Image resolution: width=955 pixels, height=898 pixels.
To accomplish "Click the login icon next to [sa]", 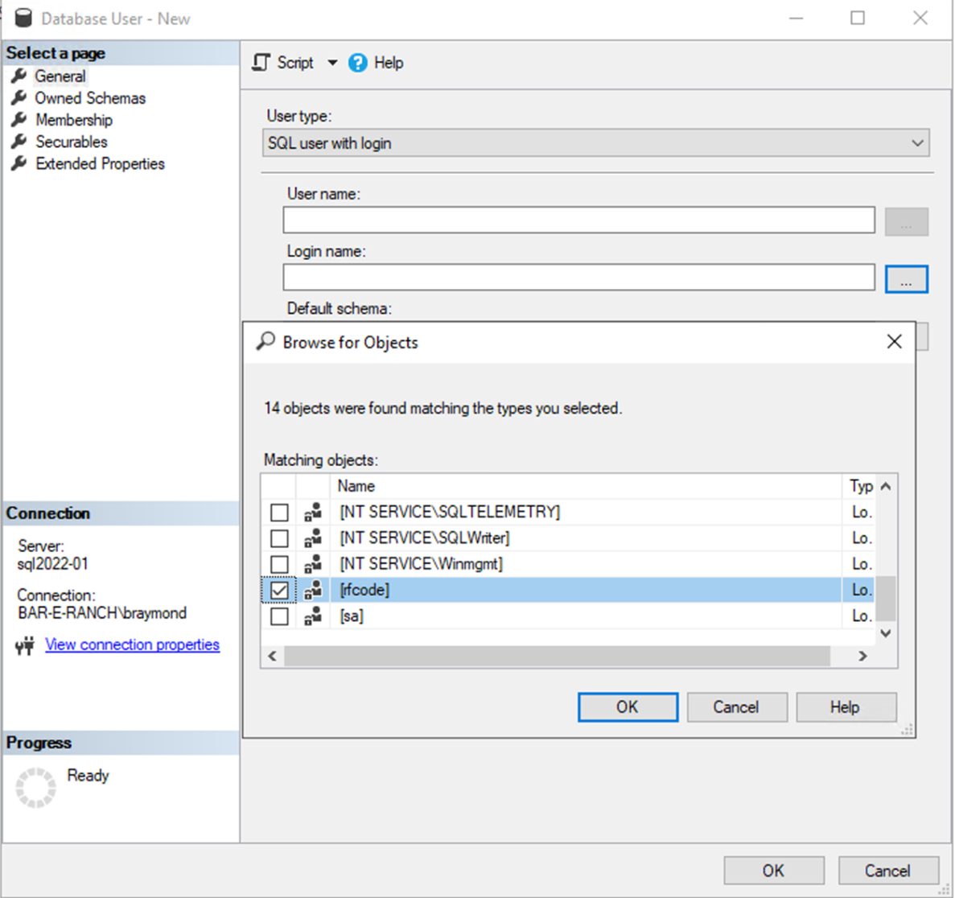I will (x=313, y=616).
